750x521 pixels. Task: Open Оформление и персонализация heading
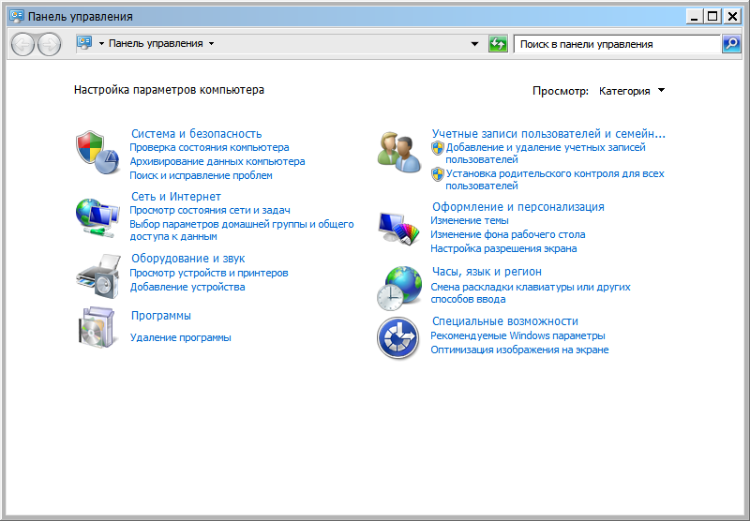[518, 207]
